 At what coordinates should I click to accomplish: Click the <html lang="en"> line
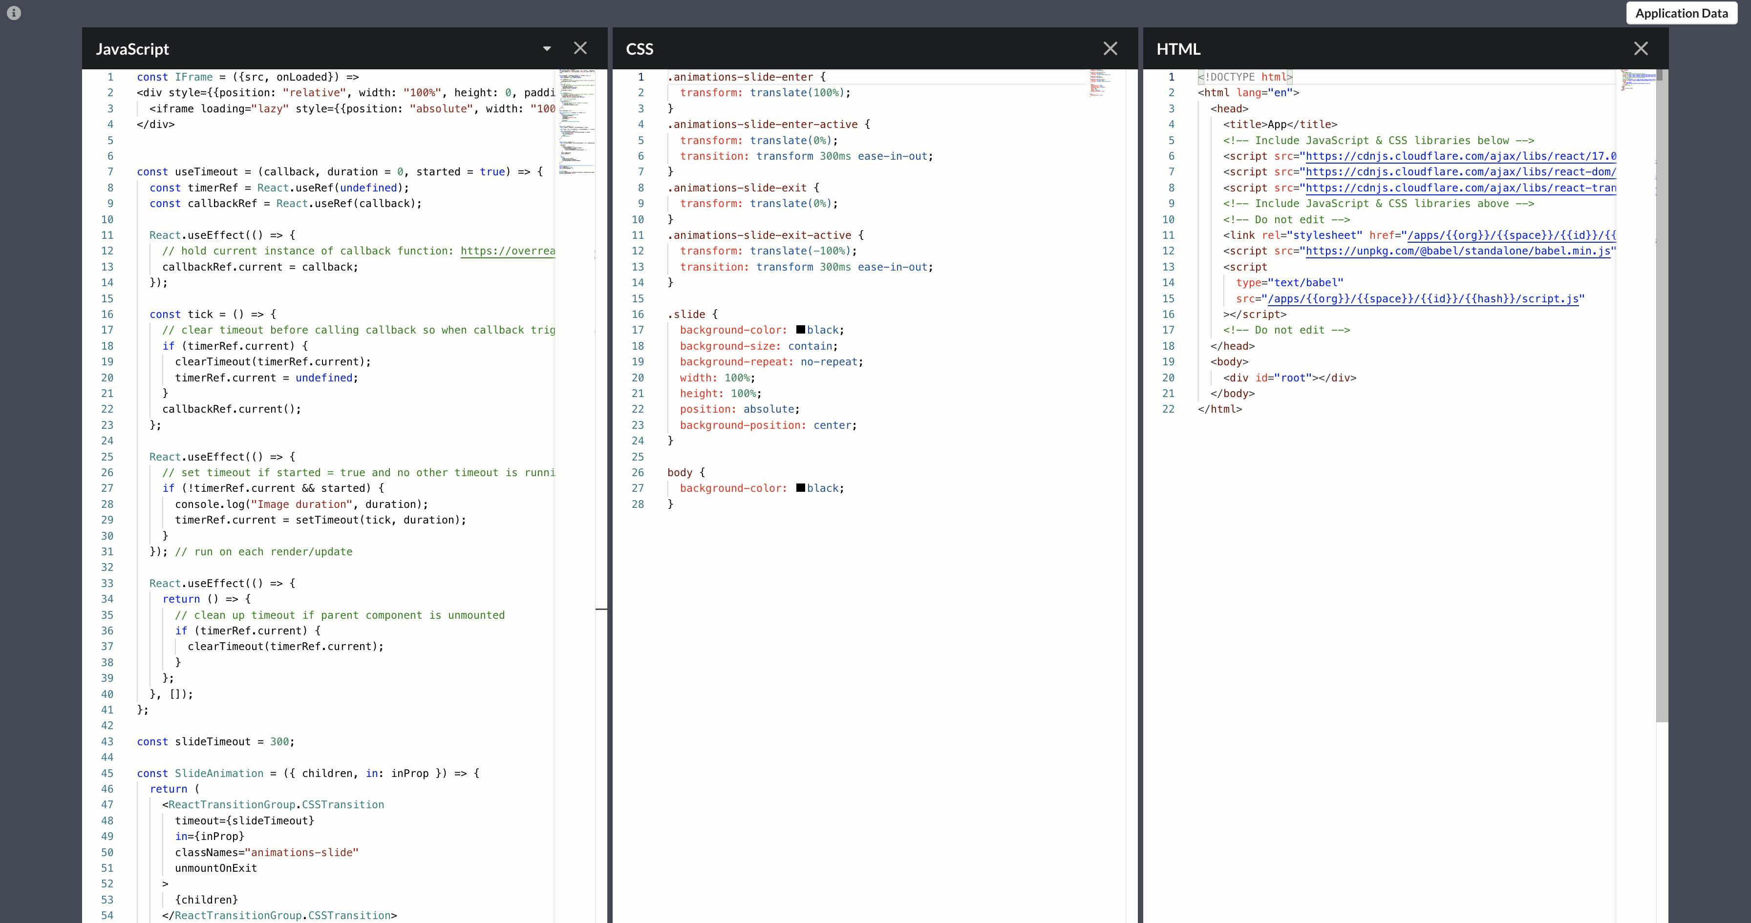coord(1249,92)
